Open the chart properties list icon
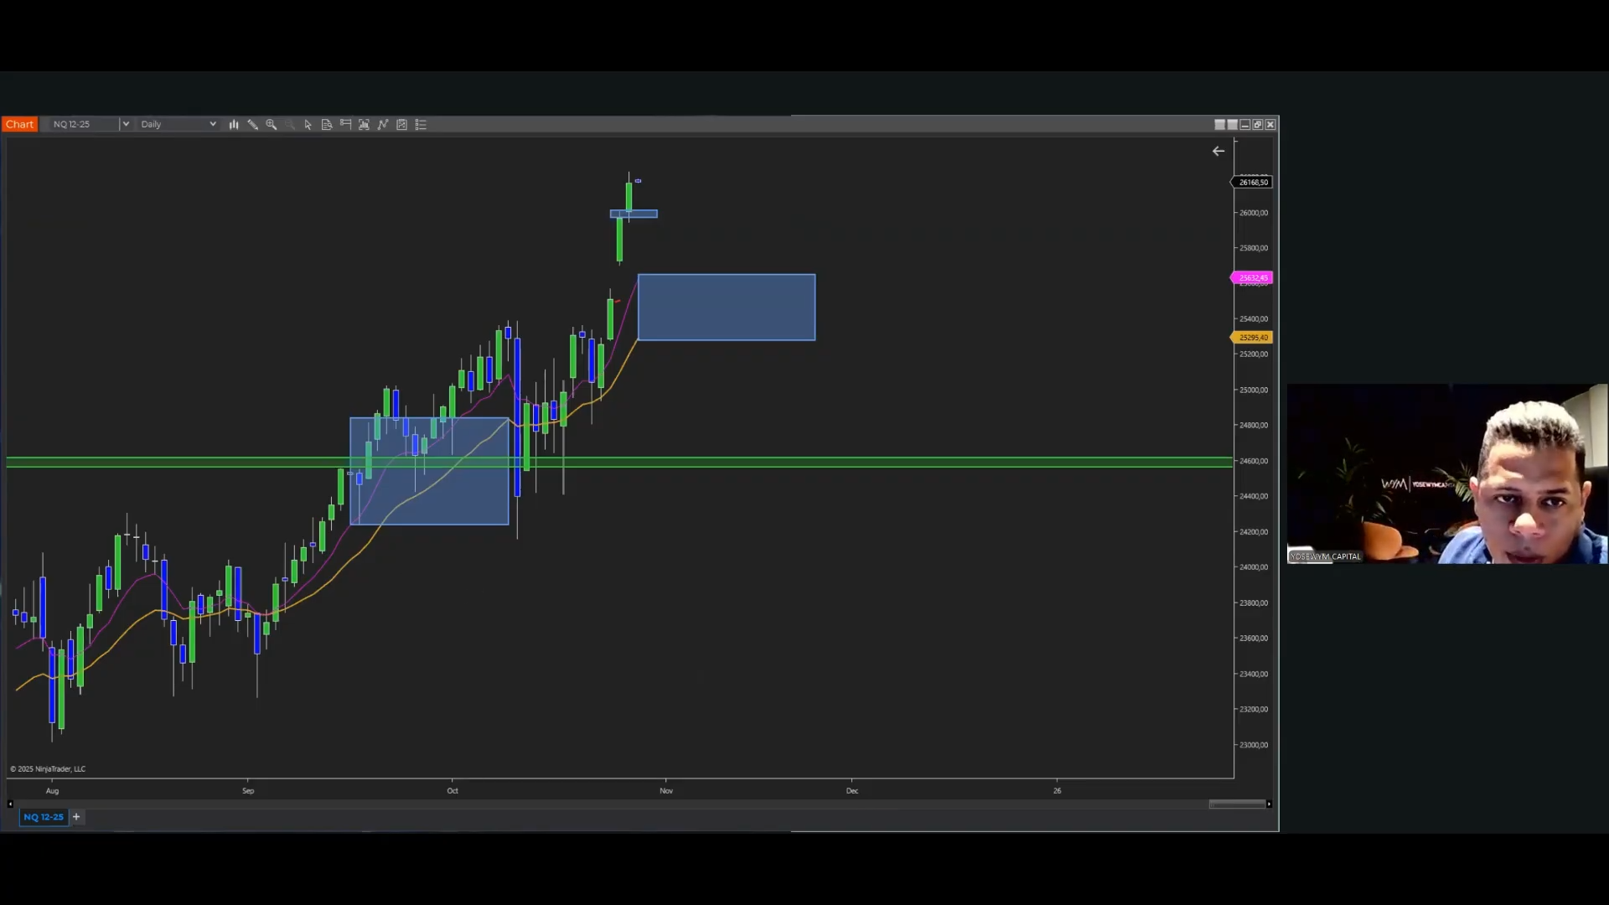 pos(421,124)
